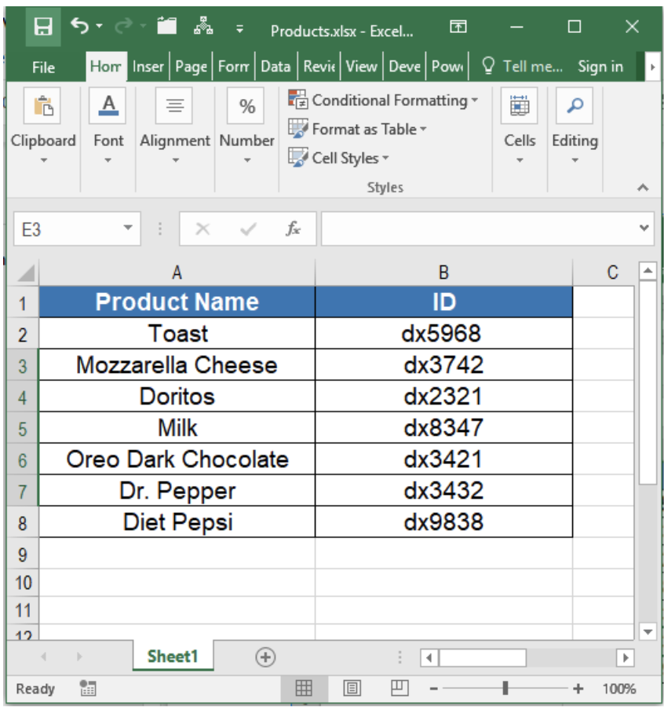Open the File menu
This screenshot has width=664, height=710.
point(43,67)
